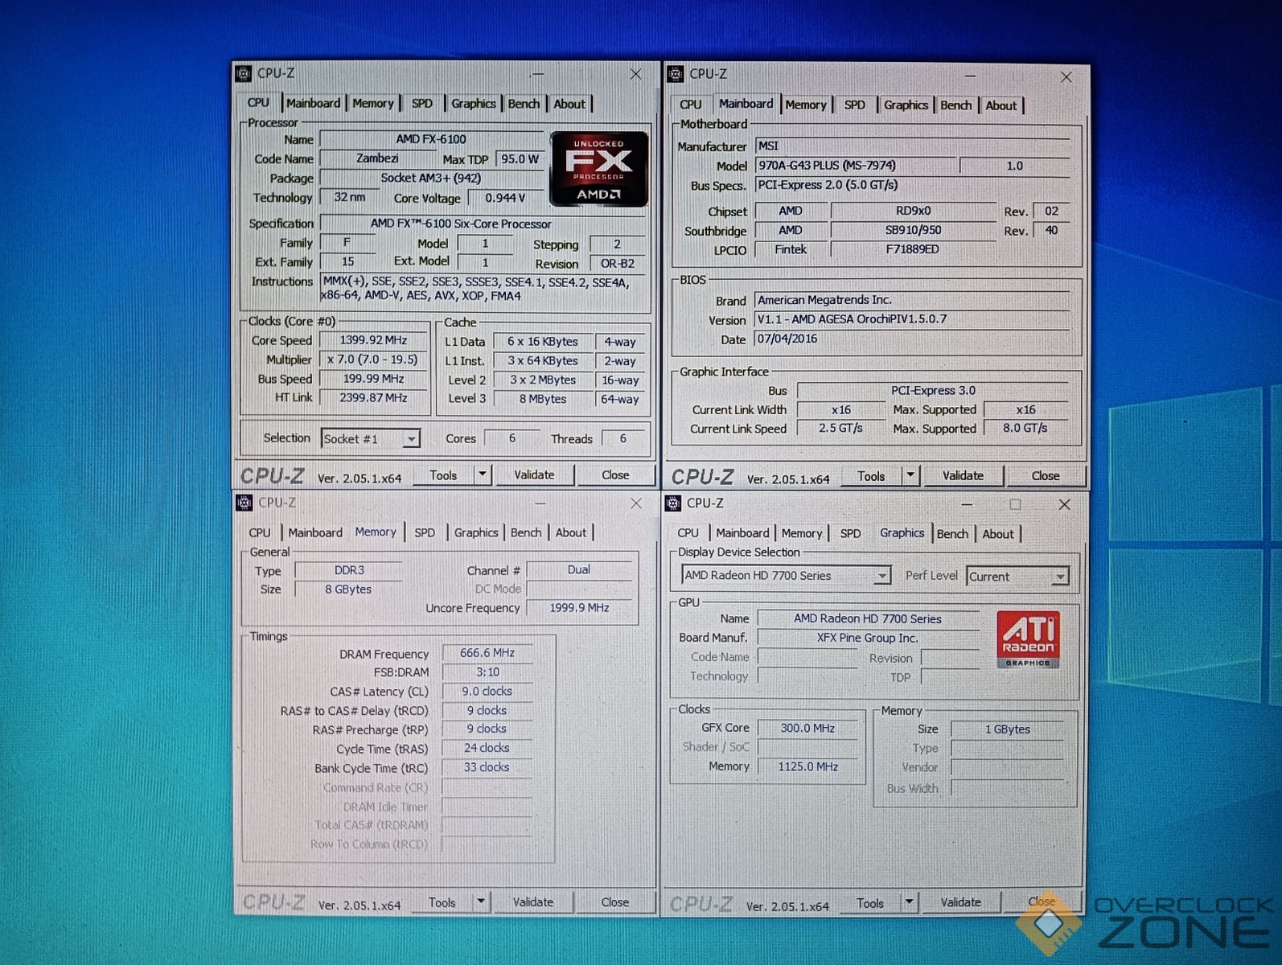Close the memory window with its X
The width and height of the screenshot is (1282, 965).
636,503
